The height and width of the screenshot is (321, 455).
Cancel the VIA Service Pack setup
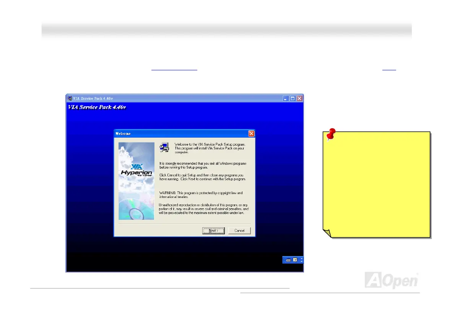239,230
